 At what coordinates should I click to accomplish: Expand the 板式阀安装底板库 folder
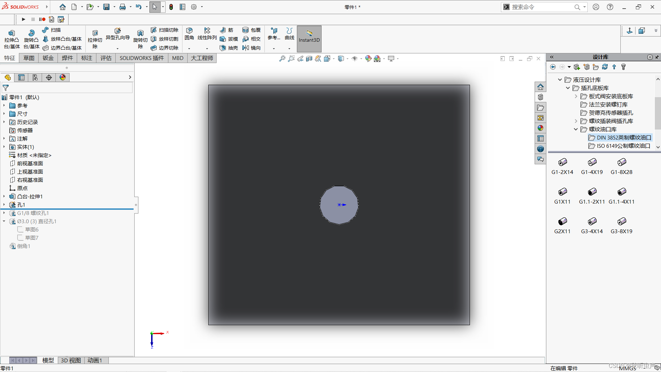(576, 96)
